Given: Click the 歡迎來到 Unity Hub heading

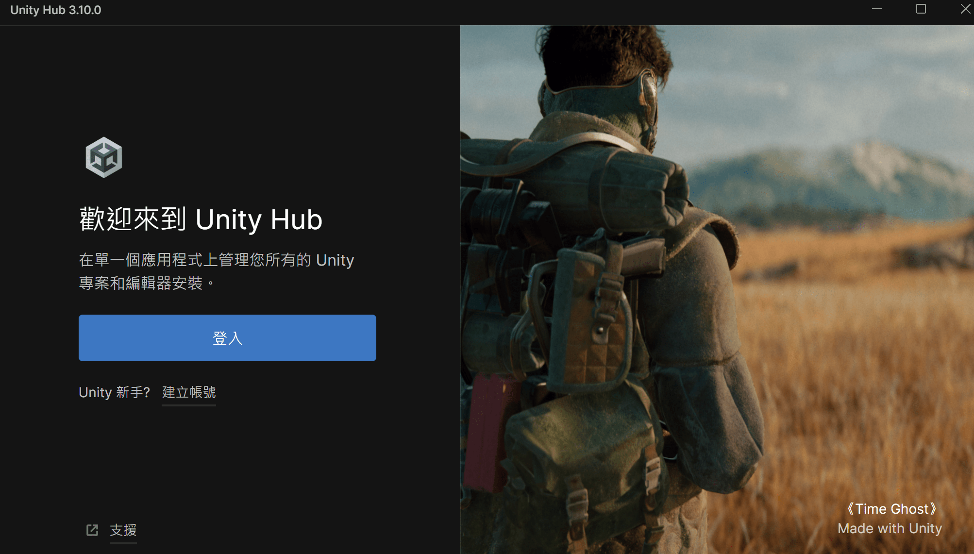Looking at the screenshot, I should [201, 219].
